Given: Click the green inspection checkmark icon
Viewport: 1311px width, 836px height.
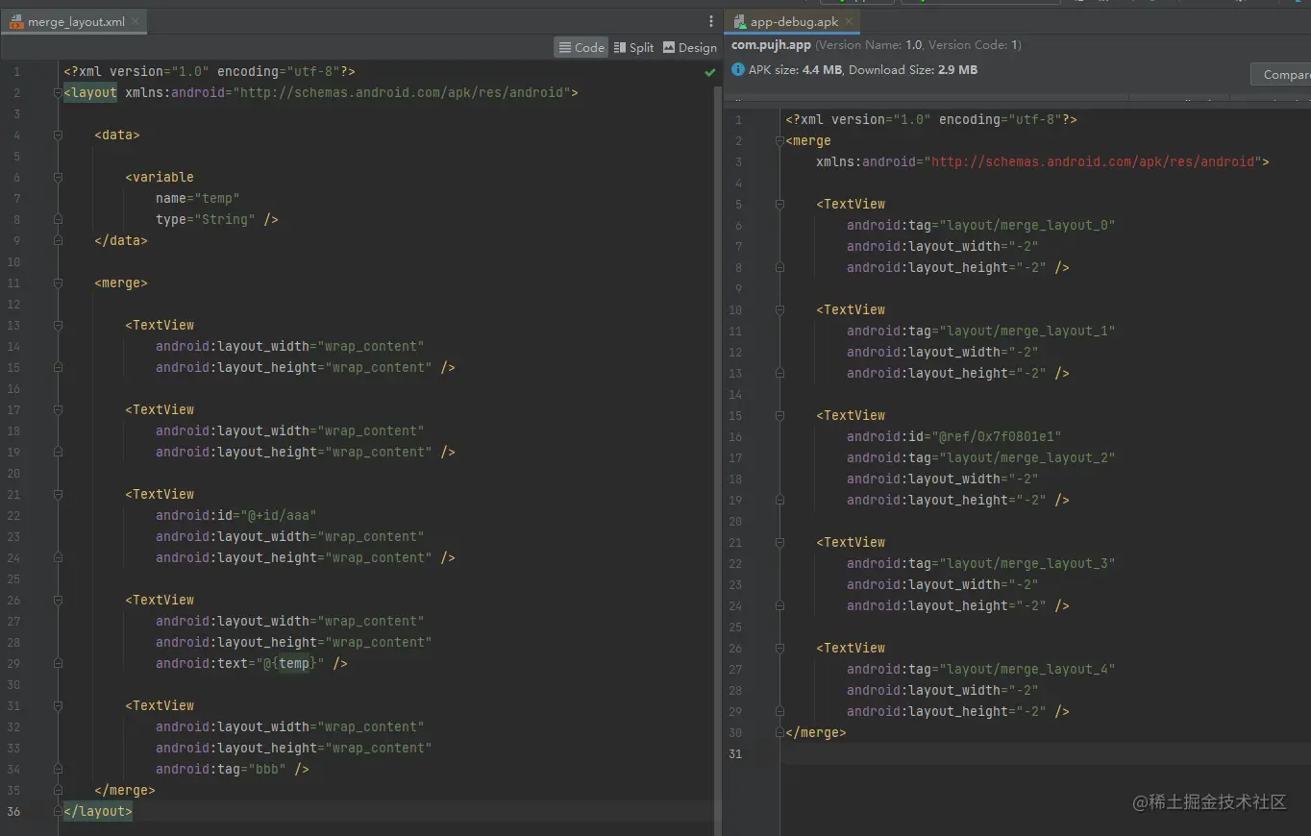Looking at the screenshot, I should [709, 72].
